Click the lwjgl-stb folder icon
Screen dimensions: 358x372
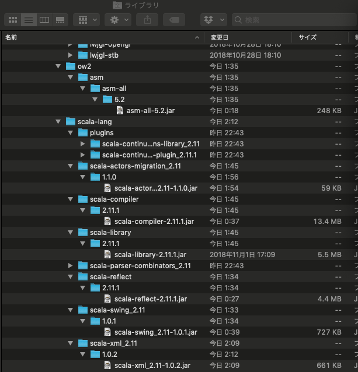[x=83, y=55]
